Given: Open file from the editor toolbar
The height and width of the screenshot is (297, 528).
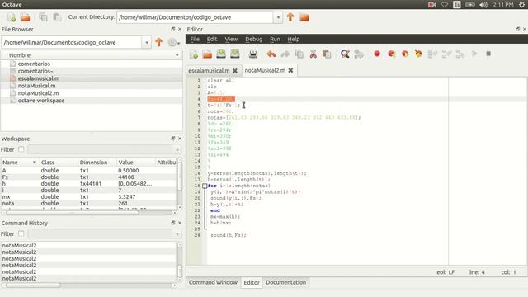Looking at the screenshot, I should coord(207,54).
